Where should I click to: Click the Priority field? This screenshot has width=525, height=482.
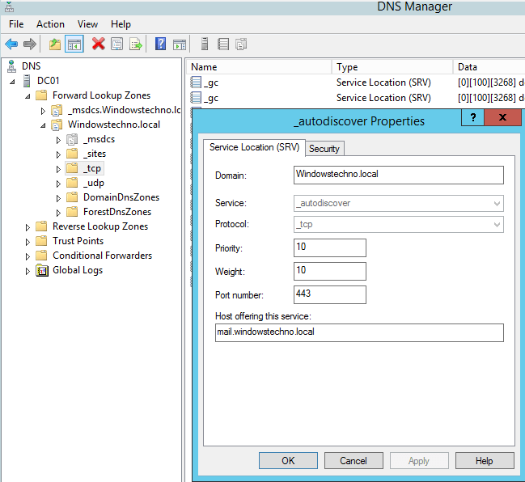point(330,247)
